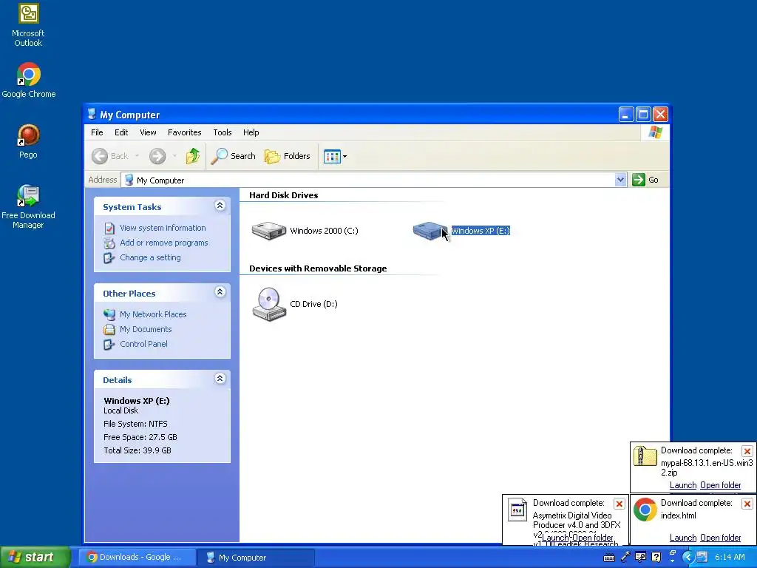Collapse the Details panel
The height and width of the screenshot is (568, 757).
(x=220, y=379)
